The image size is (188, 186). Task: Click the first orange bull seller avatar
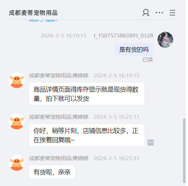point(17,80)
